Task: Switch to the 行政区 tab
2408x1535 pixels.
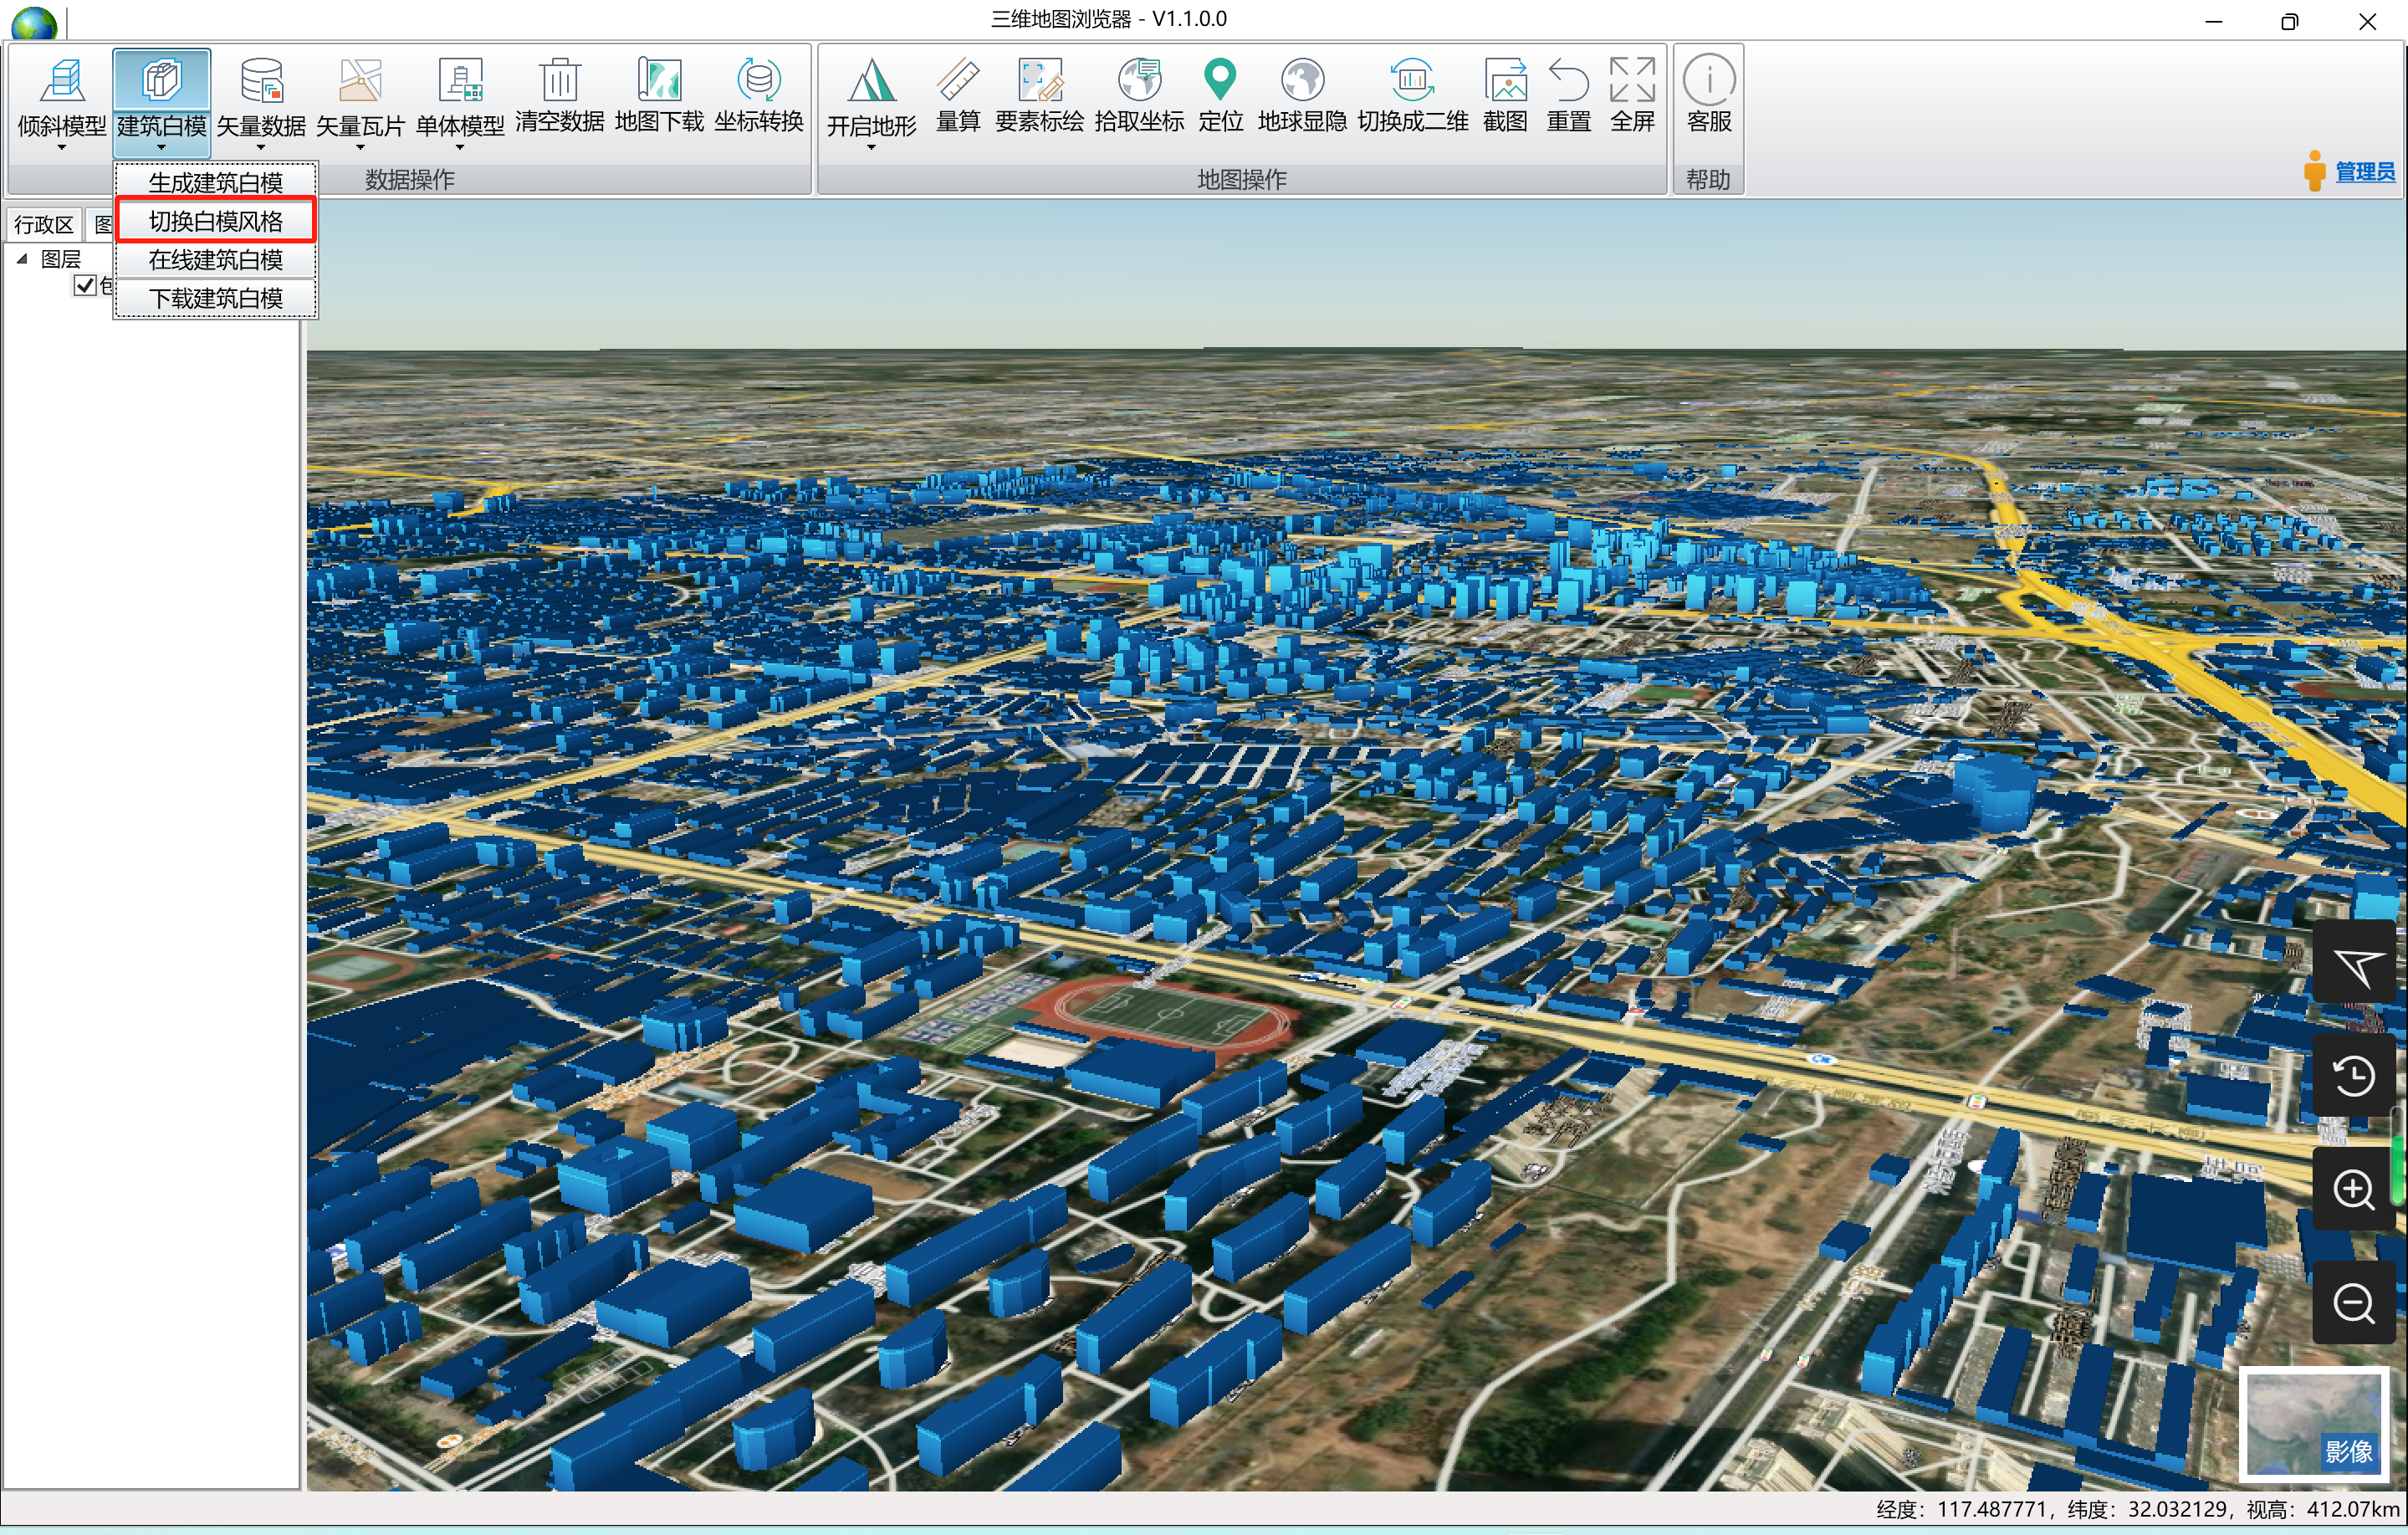Action: tap(43, 224)
